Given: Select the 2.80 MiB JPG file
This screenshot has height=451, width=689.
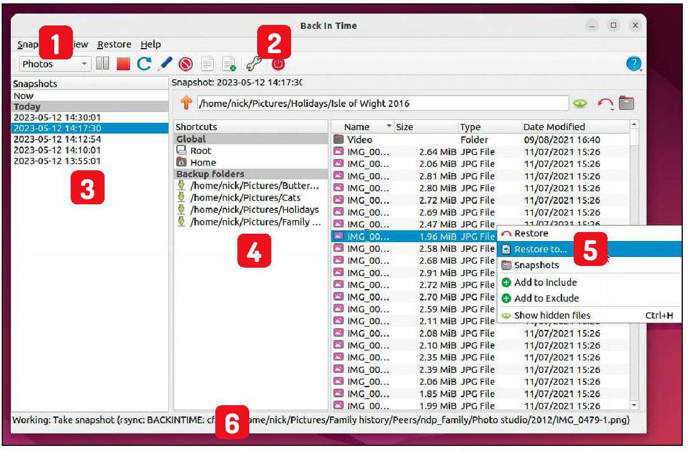Looking at the screenshot, I should (x=480, y=188).
